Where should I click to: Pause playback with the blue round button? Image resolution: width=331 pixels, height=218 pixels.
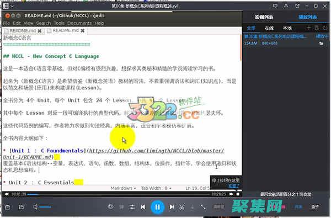pyautogui.click(x=157, y=207)
